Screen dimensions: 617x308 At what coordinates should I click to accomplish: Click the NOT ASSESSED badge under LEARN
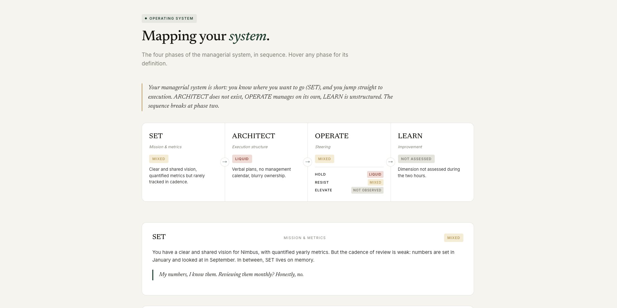416,159
